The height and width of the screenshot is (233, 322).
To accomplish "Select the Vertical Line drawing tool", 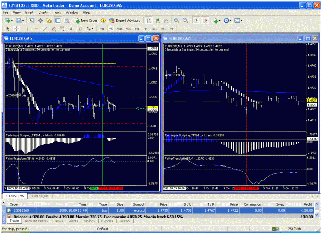I will point(27,29).
